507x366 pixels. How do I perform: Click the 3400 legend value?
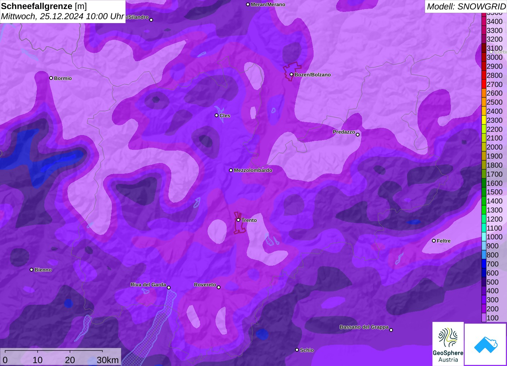click(495, 21)
